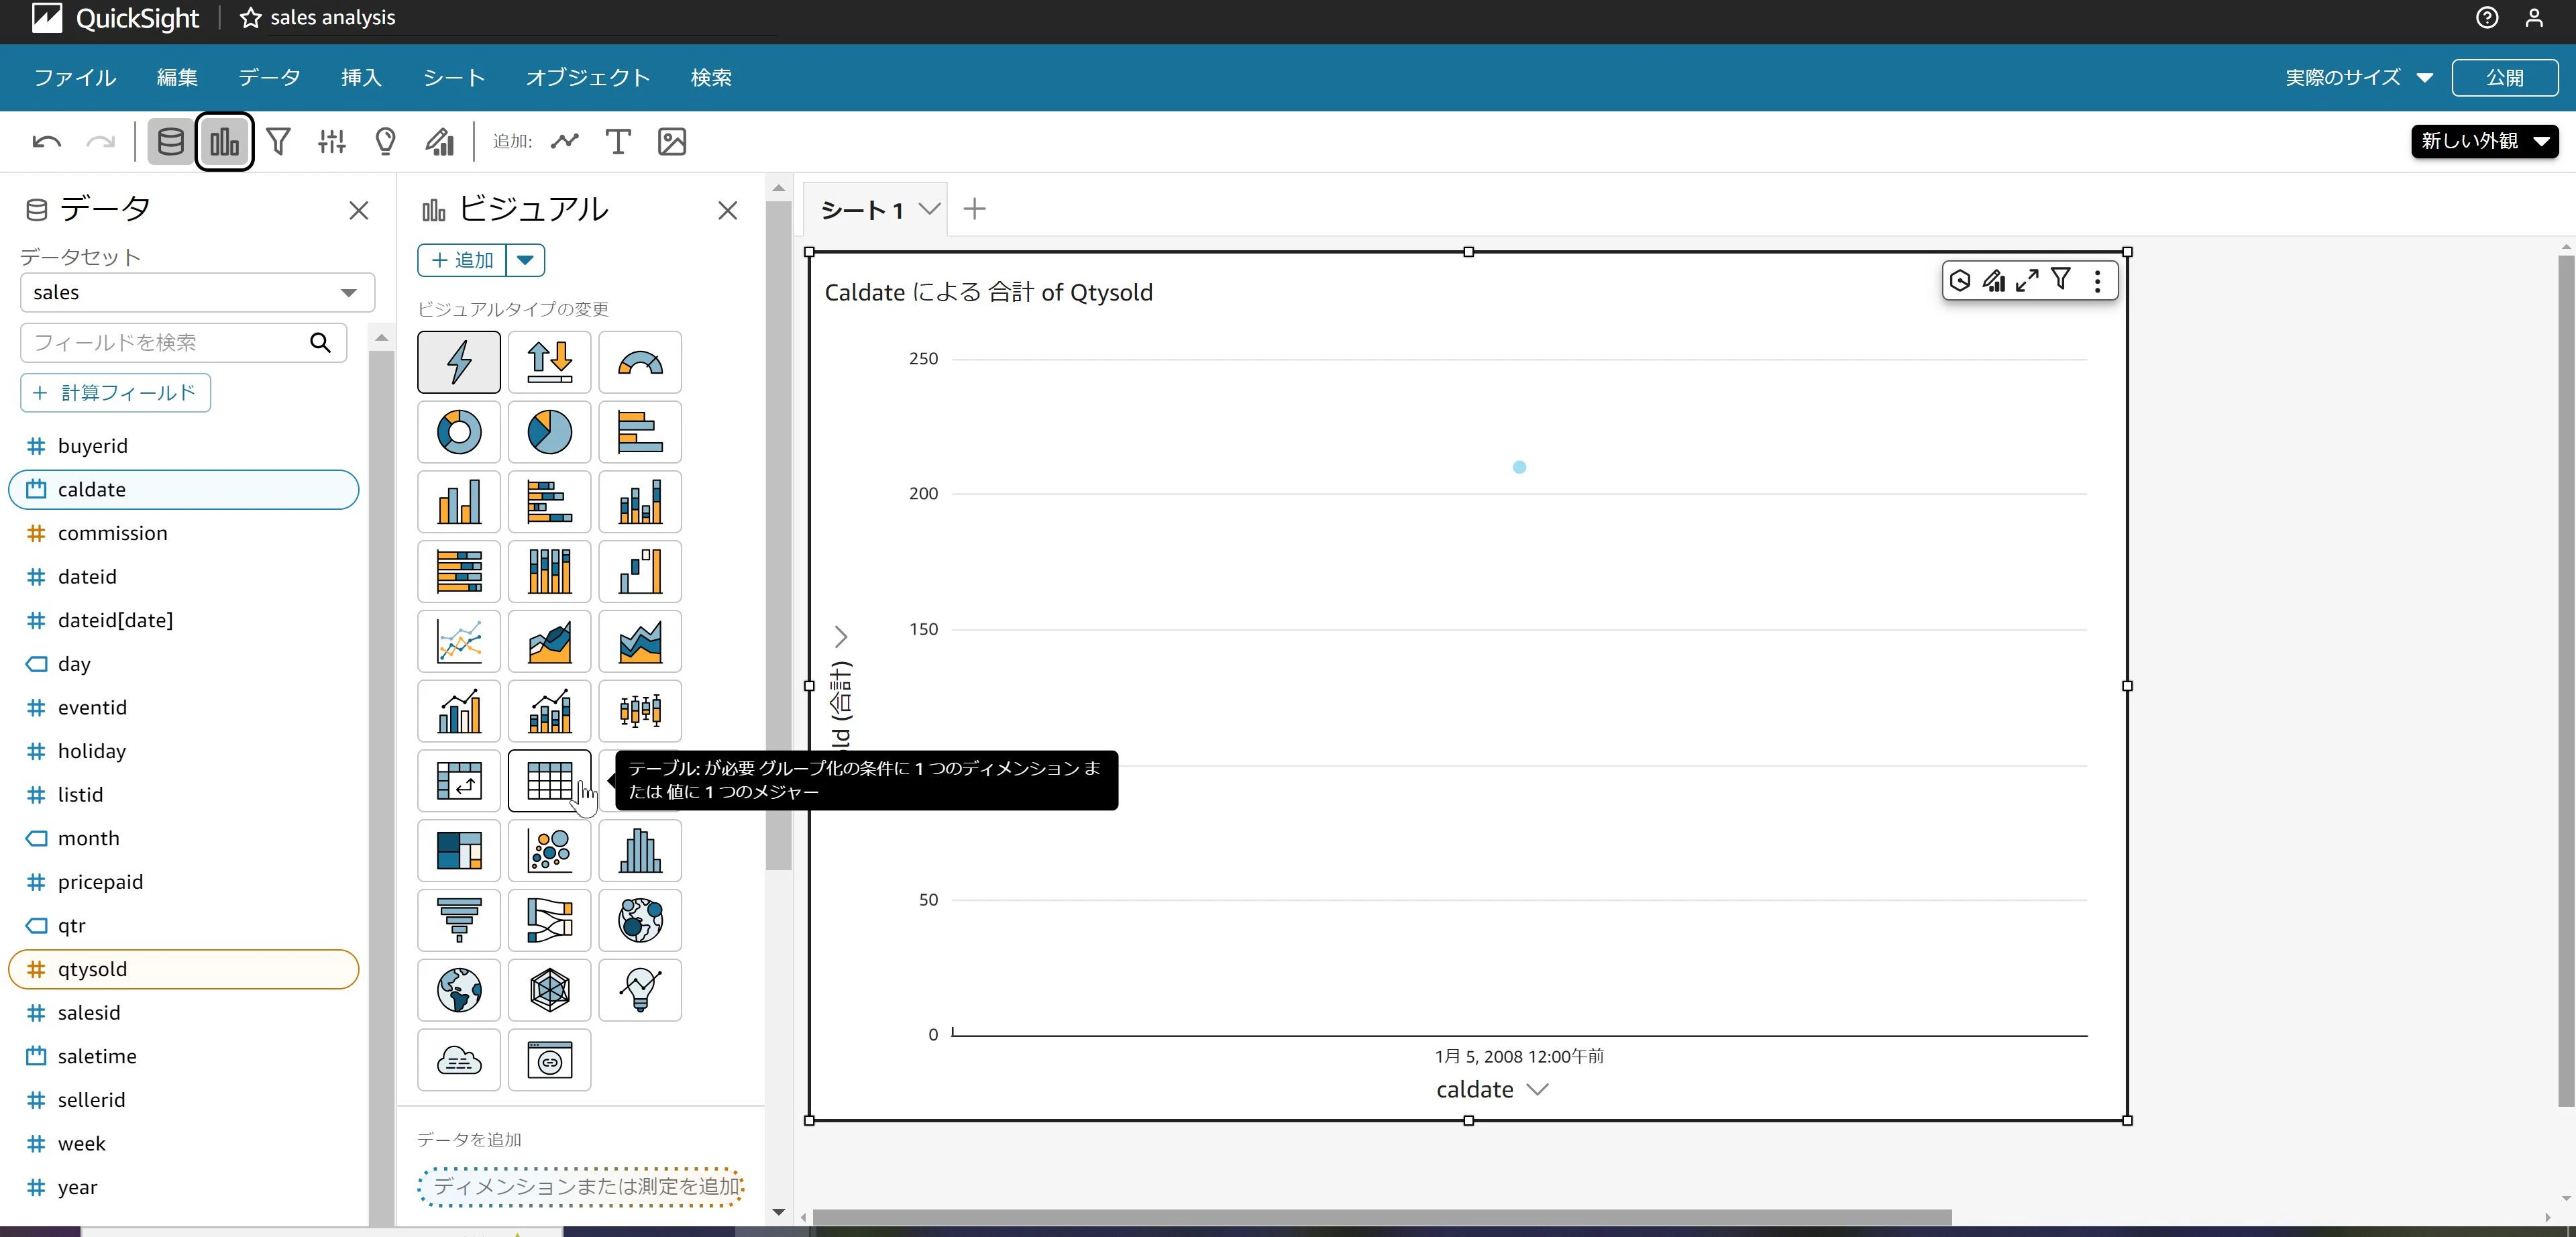This screenshot has width=2576, height=1237.
Task: Add an image from toolbar
Action: pos(672,142)
